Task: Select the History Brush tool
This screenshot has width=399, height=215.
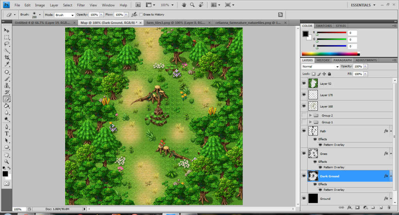Action: tap(7, 92)
